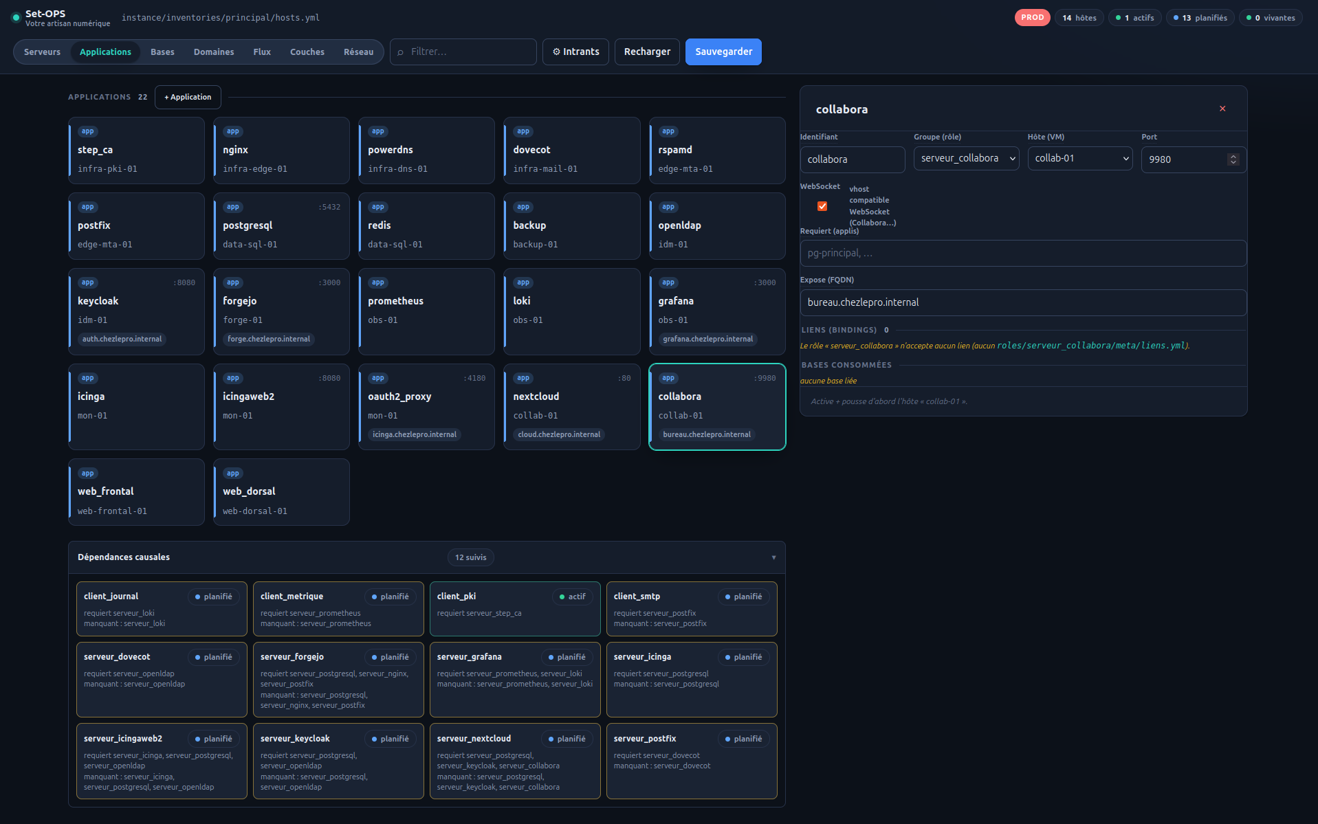The image size is (1318, 824).
Task: Open the prometheus application card
Action: (x=426, y=311)
